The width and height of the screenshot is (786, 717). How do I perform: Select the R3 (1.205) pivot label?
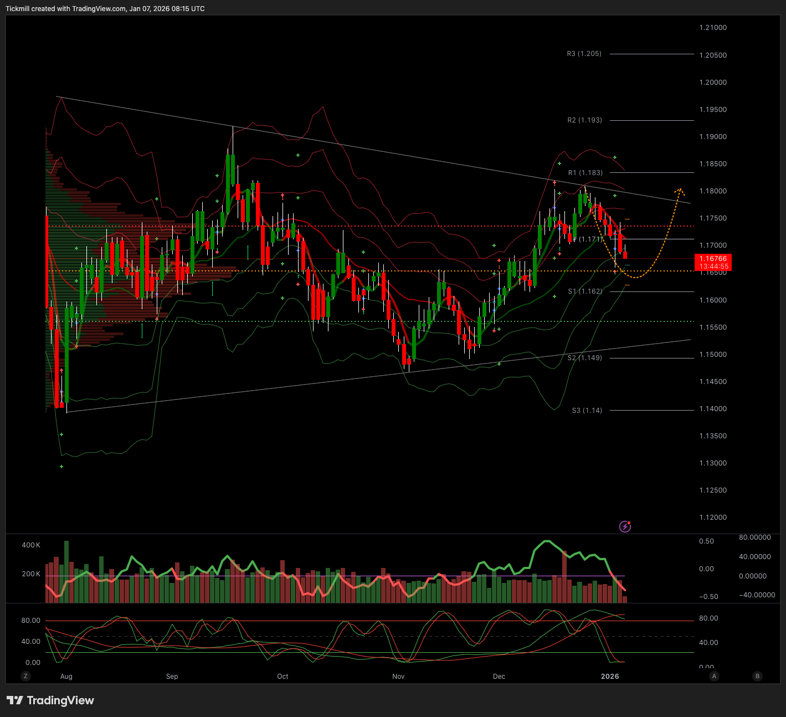tap(584, 54)
